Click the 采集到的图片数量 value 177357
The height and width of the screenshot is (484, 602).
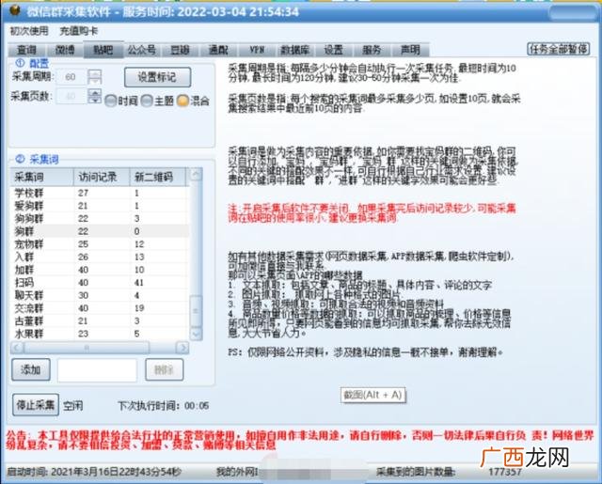pyautogui.click(x=505, y=472)
